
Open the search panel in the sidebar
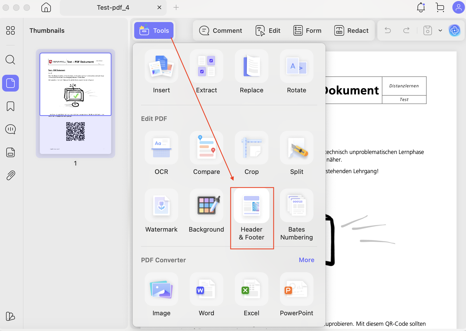click(x=10, y=60)
